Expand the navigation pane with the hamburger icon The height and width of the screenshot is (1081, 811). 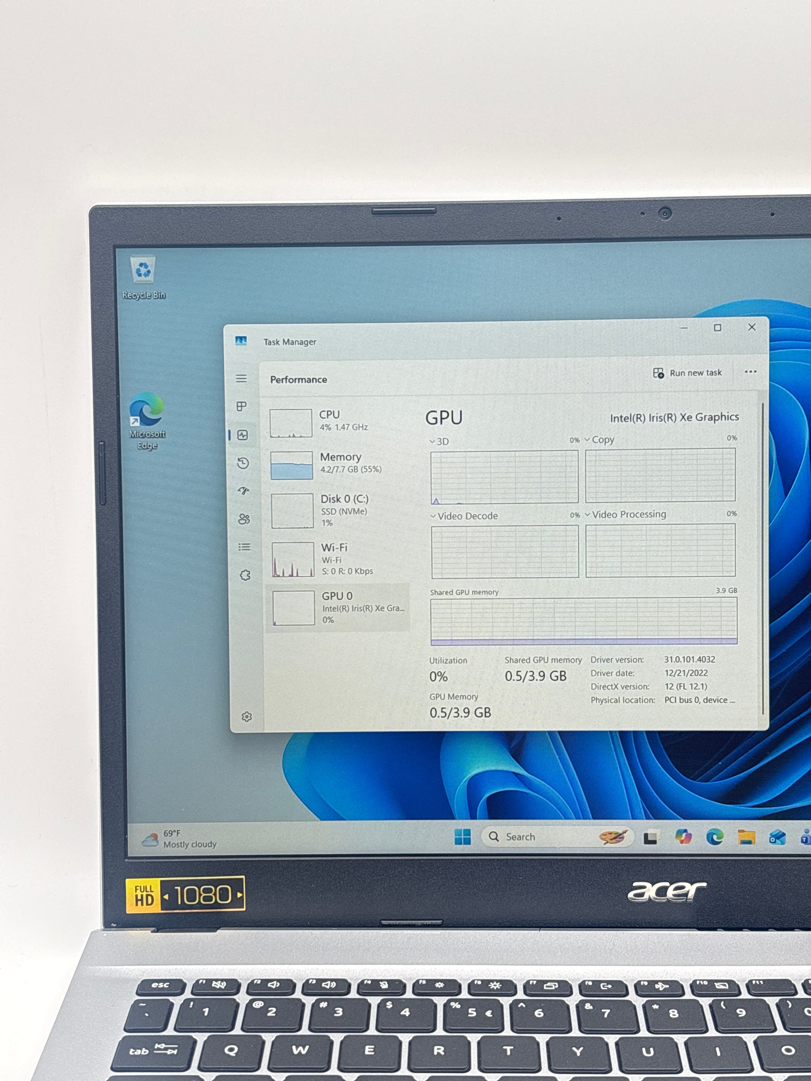pos(241,378)
